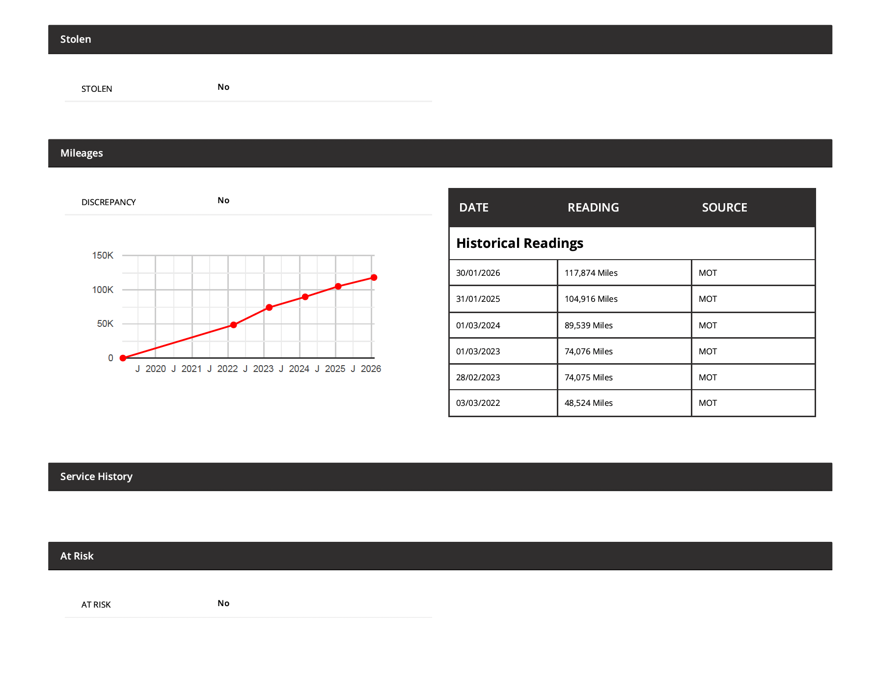Select the DATE column header
875x692 pixels.
(473, 207)
